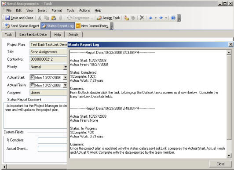Click the Paste clipboard icon

[x=54, y=18]
